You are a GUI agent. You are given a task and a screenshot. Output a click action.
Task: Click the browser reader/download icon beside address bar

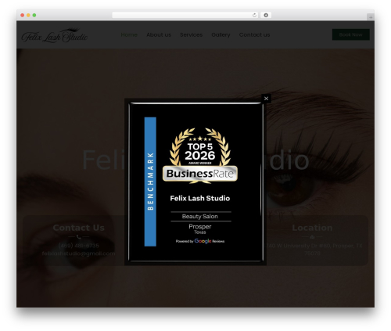pyautogui.click(x=266, y=15)
